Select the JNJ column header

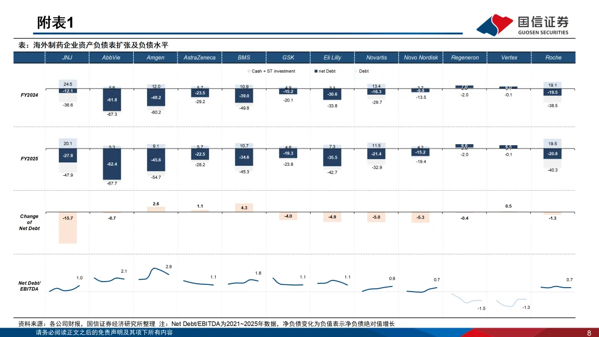coord(67,58)
